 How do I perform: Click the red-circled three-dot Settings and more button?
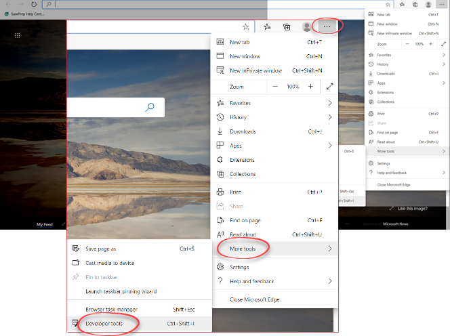328,26
